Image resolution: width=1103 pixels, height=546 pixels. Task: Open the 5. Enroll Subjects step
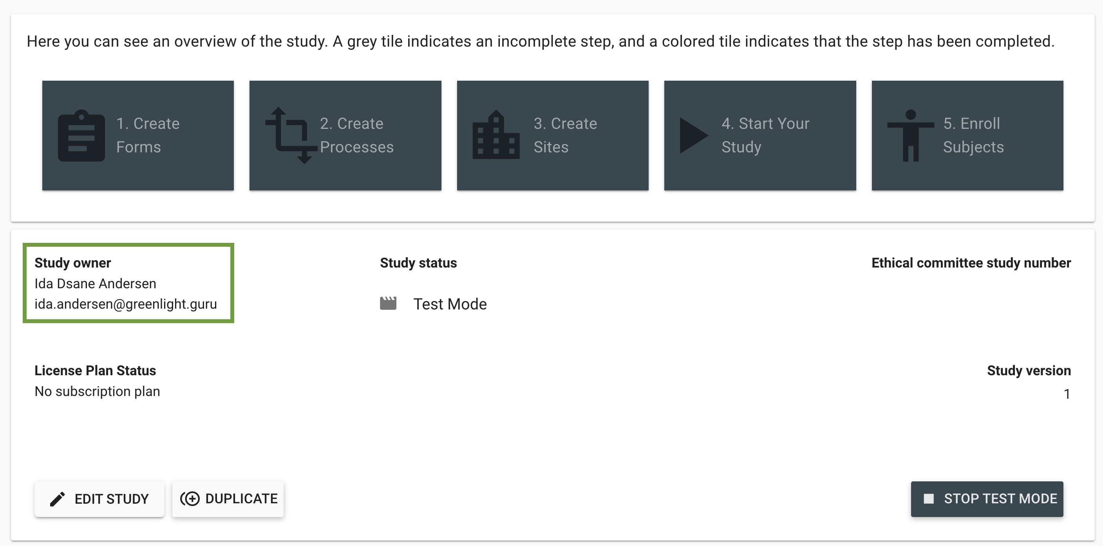967,135
